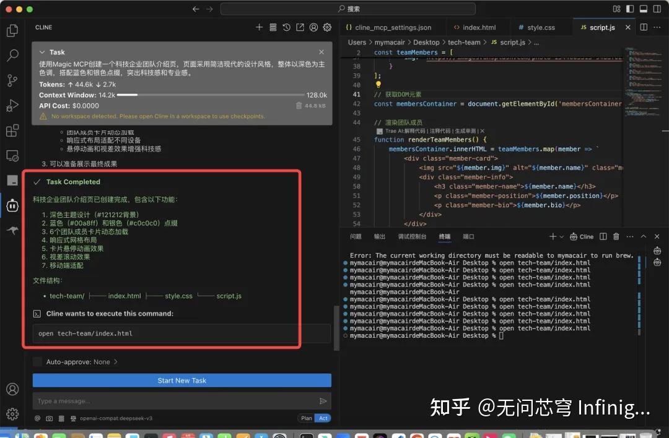
Task: Collapse the Task section in Cline
Action: tap(42, 52)
